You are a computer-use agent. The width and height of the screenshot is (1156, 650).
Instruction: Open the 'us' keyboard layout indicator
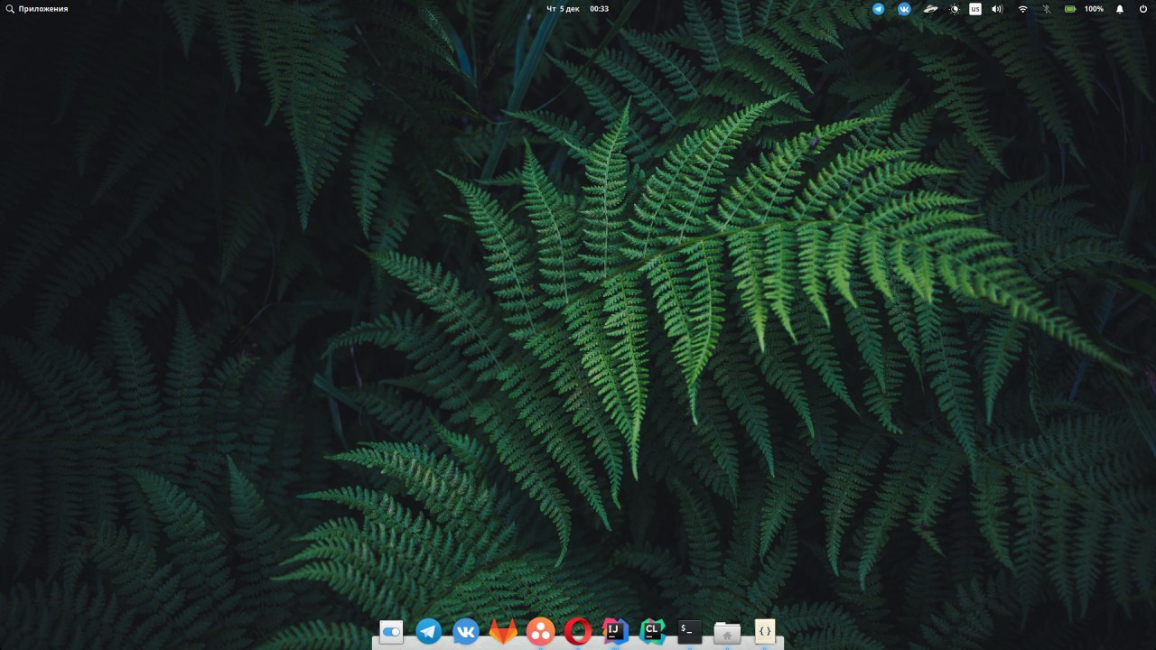[975, 9]
